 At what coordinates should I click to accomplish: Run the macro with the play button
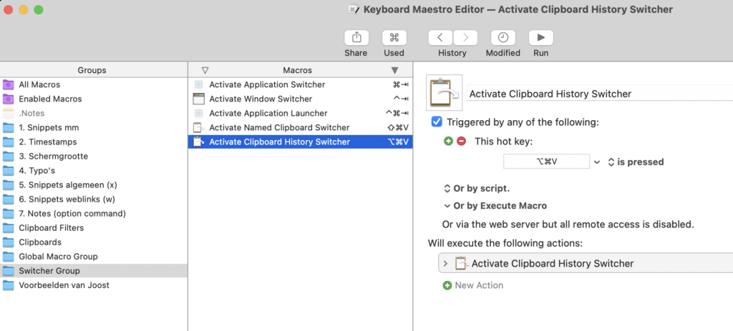[540, 38]
